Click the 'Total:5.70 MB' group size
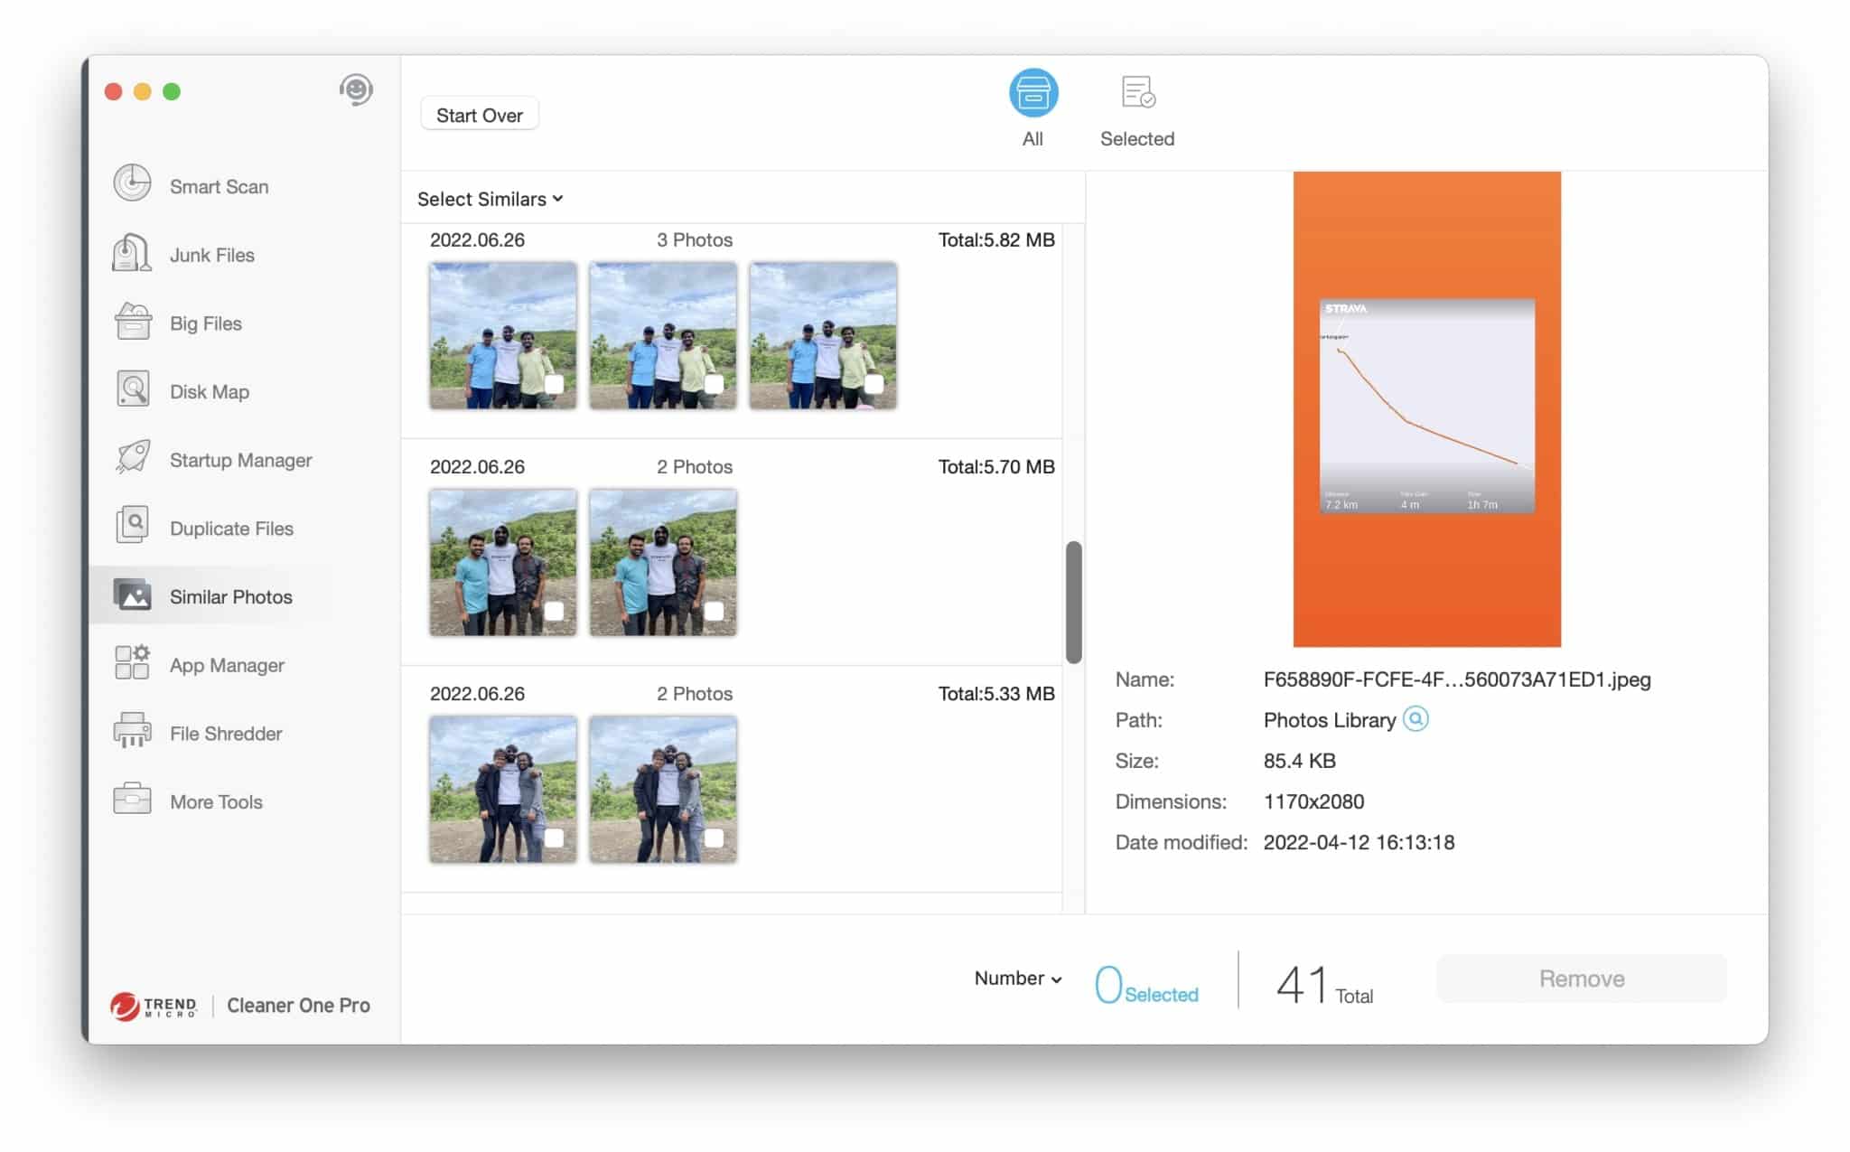The image size is (1850, 1152). (x=996, y=466)
